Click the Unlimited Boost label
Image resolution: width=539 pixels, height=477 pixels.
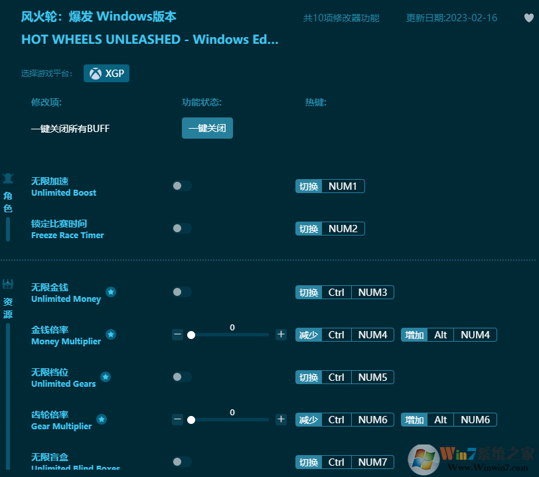[64, 193]
